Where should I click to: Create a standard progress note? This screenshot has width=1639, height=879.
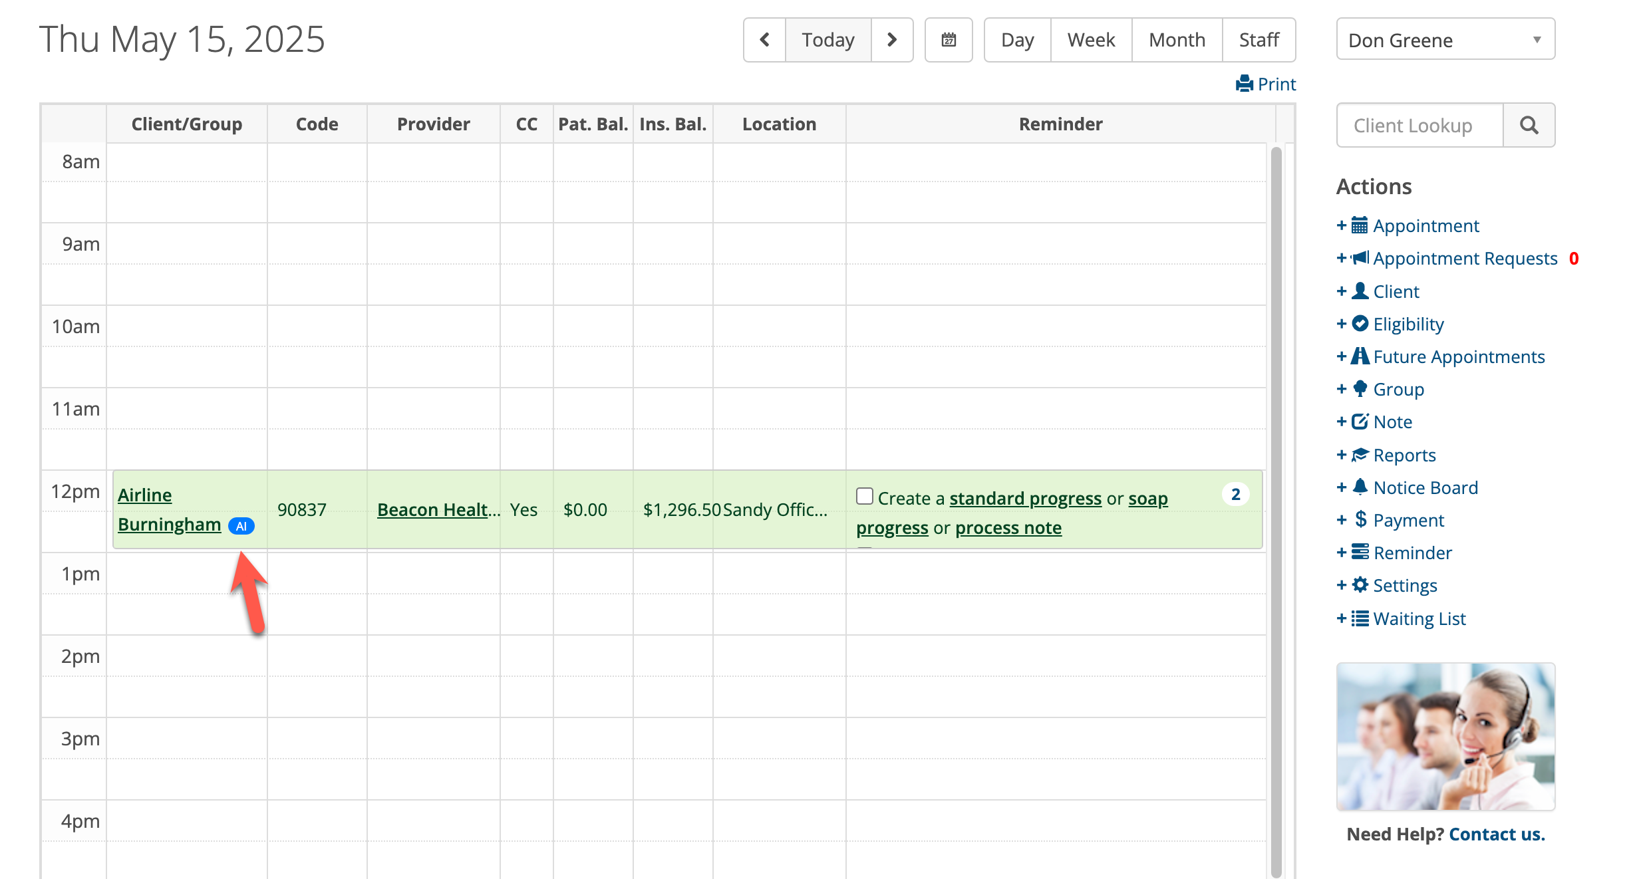click(x=1025, y=498)
